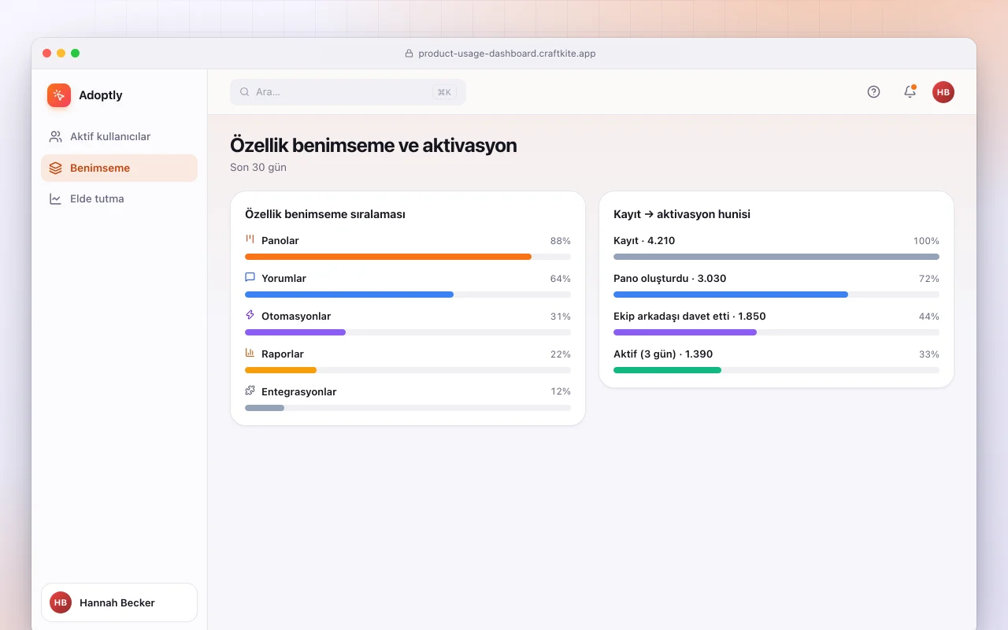1008x630 pixels.
Task: Click the Panolar 88% progress bar
Action: (x=408, y=257)
